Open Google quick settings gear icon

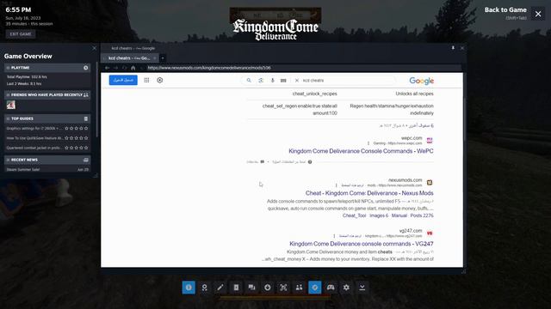(x=160, y=80)
